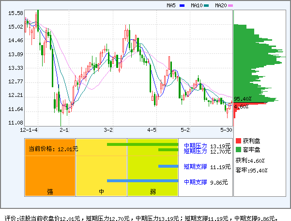Click the pink MA20 legend color marker
Screen dimensions: 291x221
pos(231,6)
